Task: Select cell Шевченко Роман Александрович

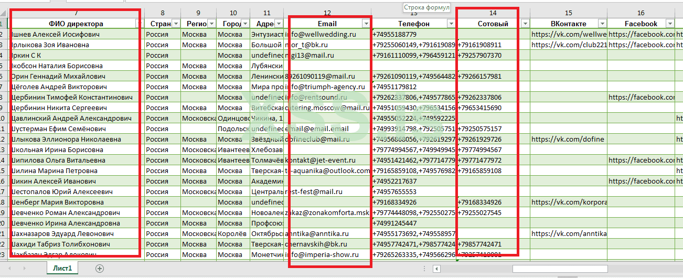Action: coord(76,212)
